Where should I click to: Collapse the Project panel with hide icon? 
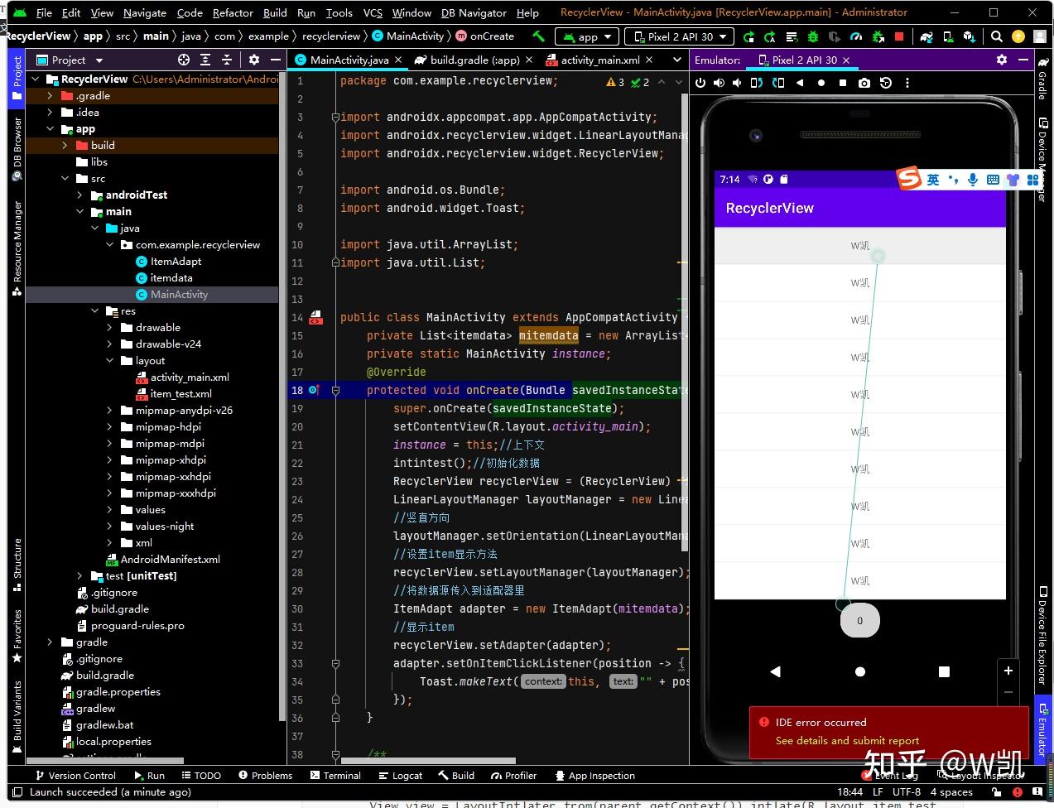[x=275, y=60]
